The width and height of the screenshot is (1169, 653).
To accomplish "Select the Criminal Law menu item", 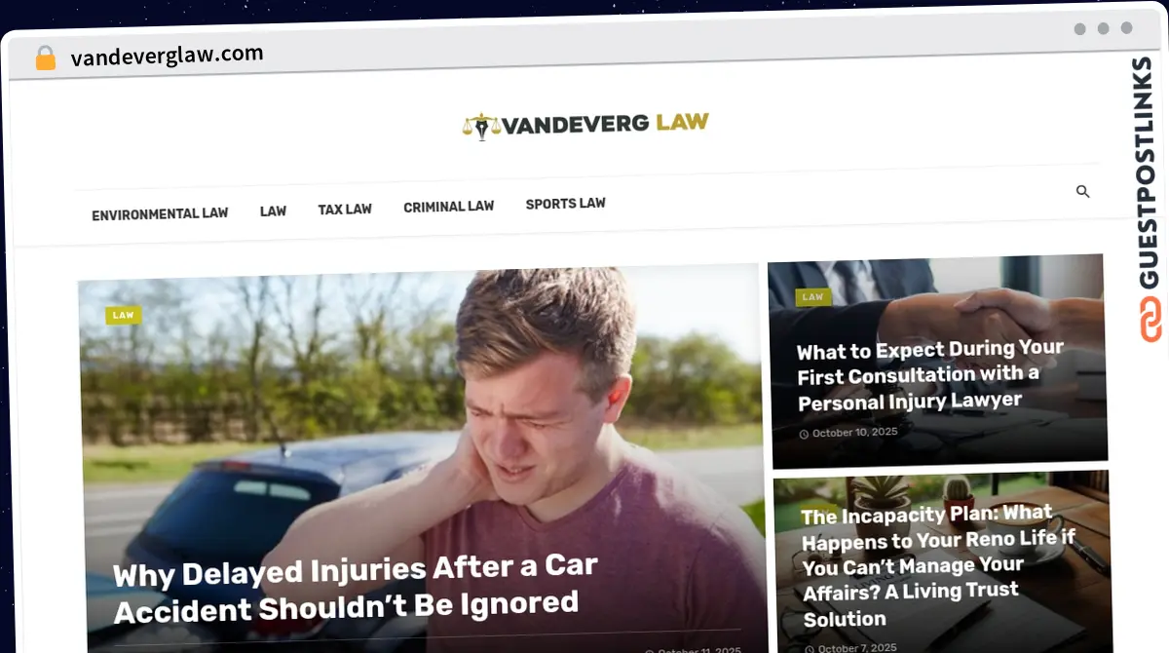I will tap(448, 207).
